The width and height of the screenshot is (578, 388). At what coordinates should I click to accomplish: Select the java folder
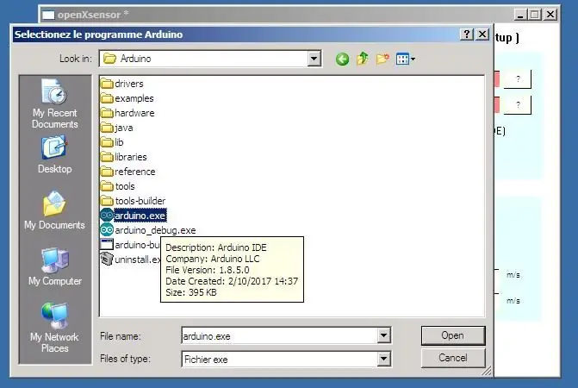[117, 128]
